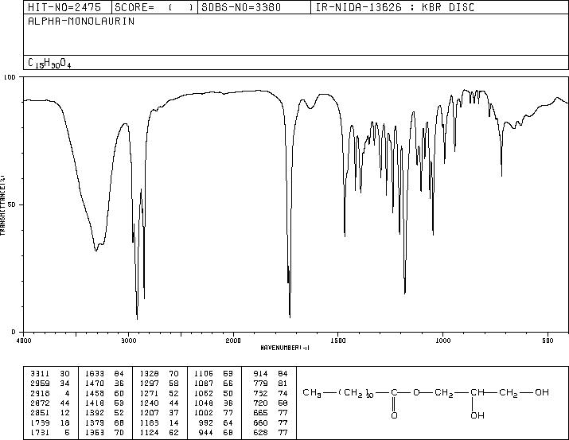Screen dimensions: 569x440
Task: Click the 1633 peak table entry
Action: point(104,374)
